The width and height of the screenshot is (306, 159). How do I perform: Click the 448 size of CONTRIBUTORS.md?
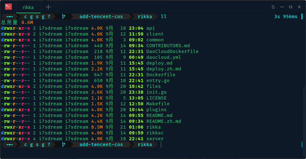pos(98,45)
